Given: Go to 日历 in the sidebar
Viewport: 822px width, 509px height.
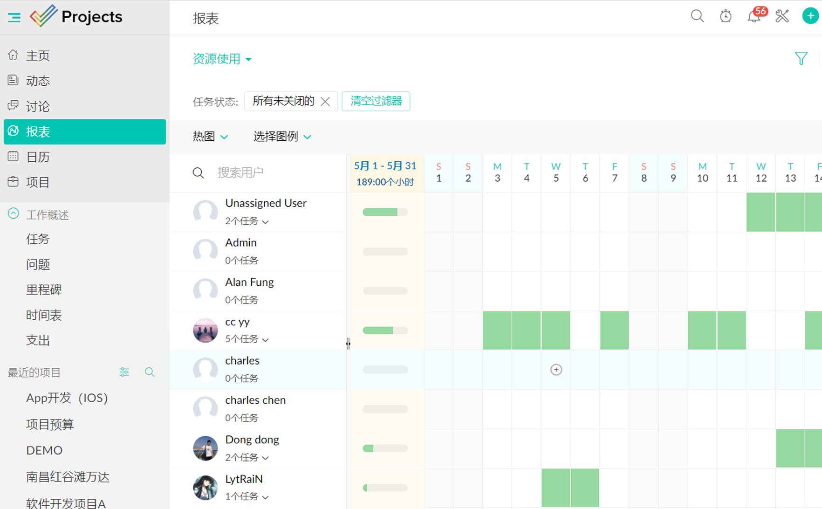Looking at the screenshot, I should [38, 157].
